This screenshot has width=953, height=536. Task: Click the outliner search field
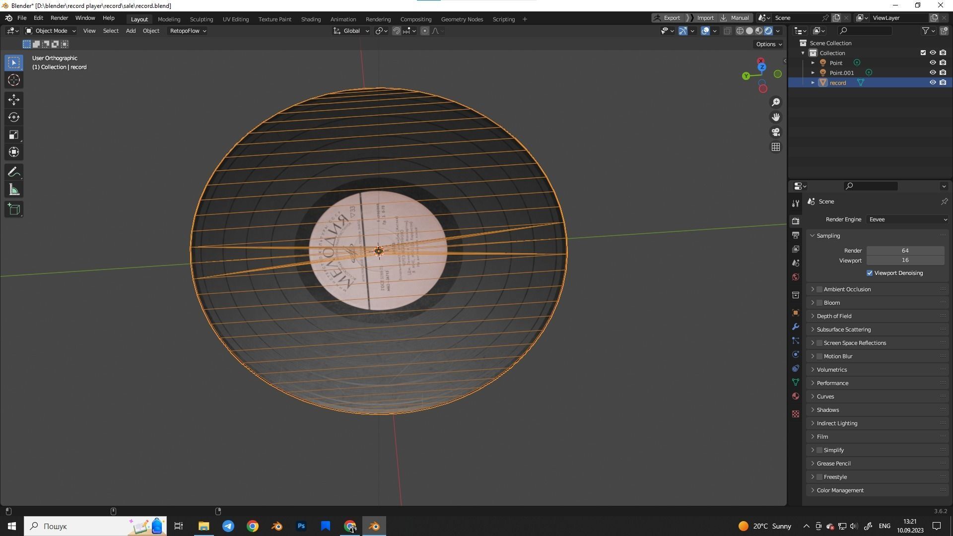[x=865, y=31]
